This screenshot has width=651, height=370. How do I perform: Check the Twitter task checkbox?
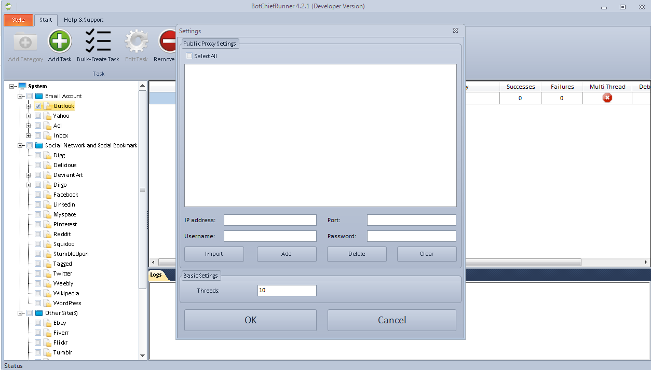38,273
